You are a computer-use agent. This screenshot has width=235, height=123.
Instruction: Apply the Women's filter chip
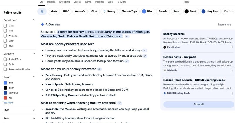pyautogui.click(x=80, y=11)
